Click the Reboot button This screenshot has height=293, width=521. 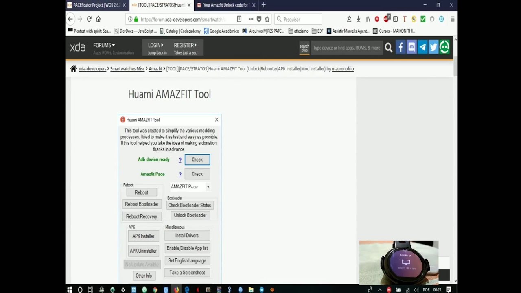point(141,192)
